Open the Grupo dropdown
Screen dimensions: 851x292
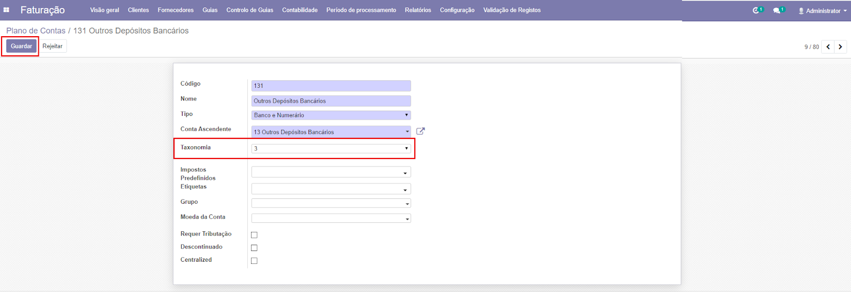pos(331,204)
